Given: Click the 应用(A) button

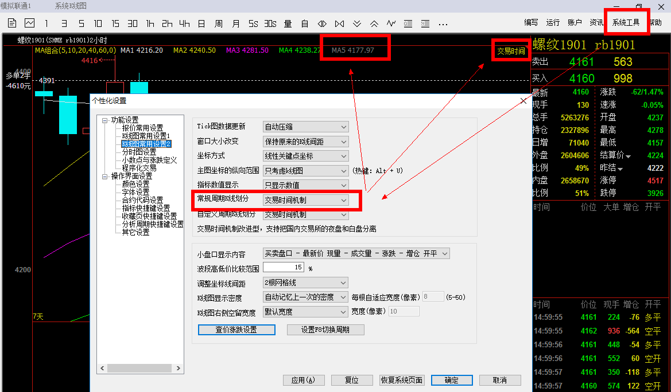Looking at the screenshot, I should pyautogui.click(x=304, y=380).
